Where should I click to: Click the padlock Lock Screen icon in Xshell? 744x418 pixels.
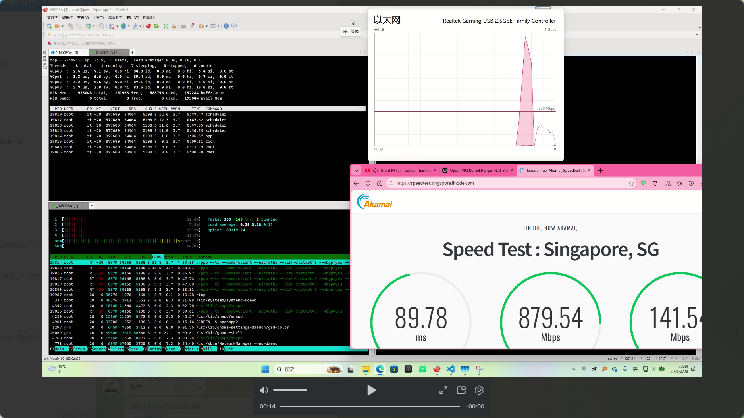tap(173, 26)
